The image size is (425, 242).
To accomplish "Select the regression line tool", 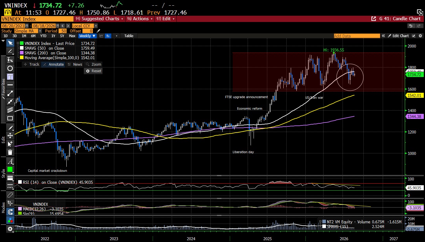I will click(10, 102).
